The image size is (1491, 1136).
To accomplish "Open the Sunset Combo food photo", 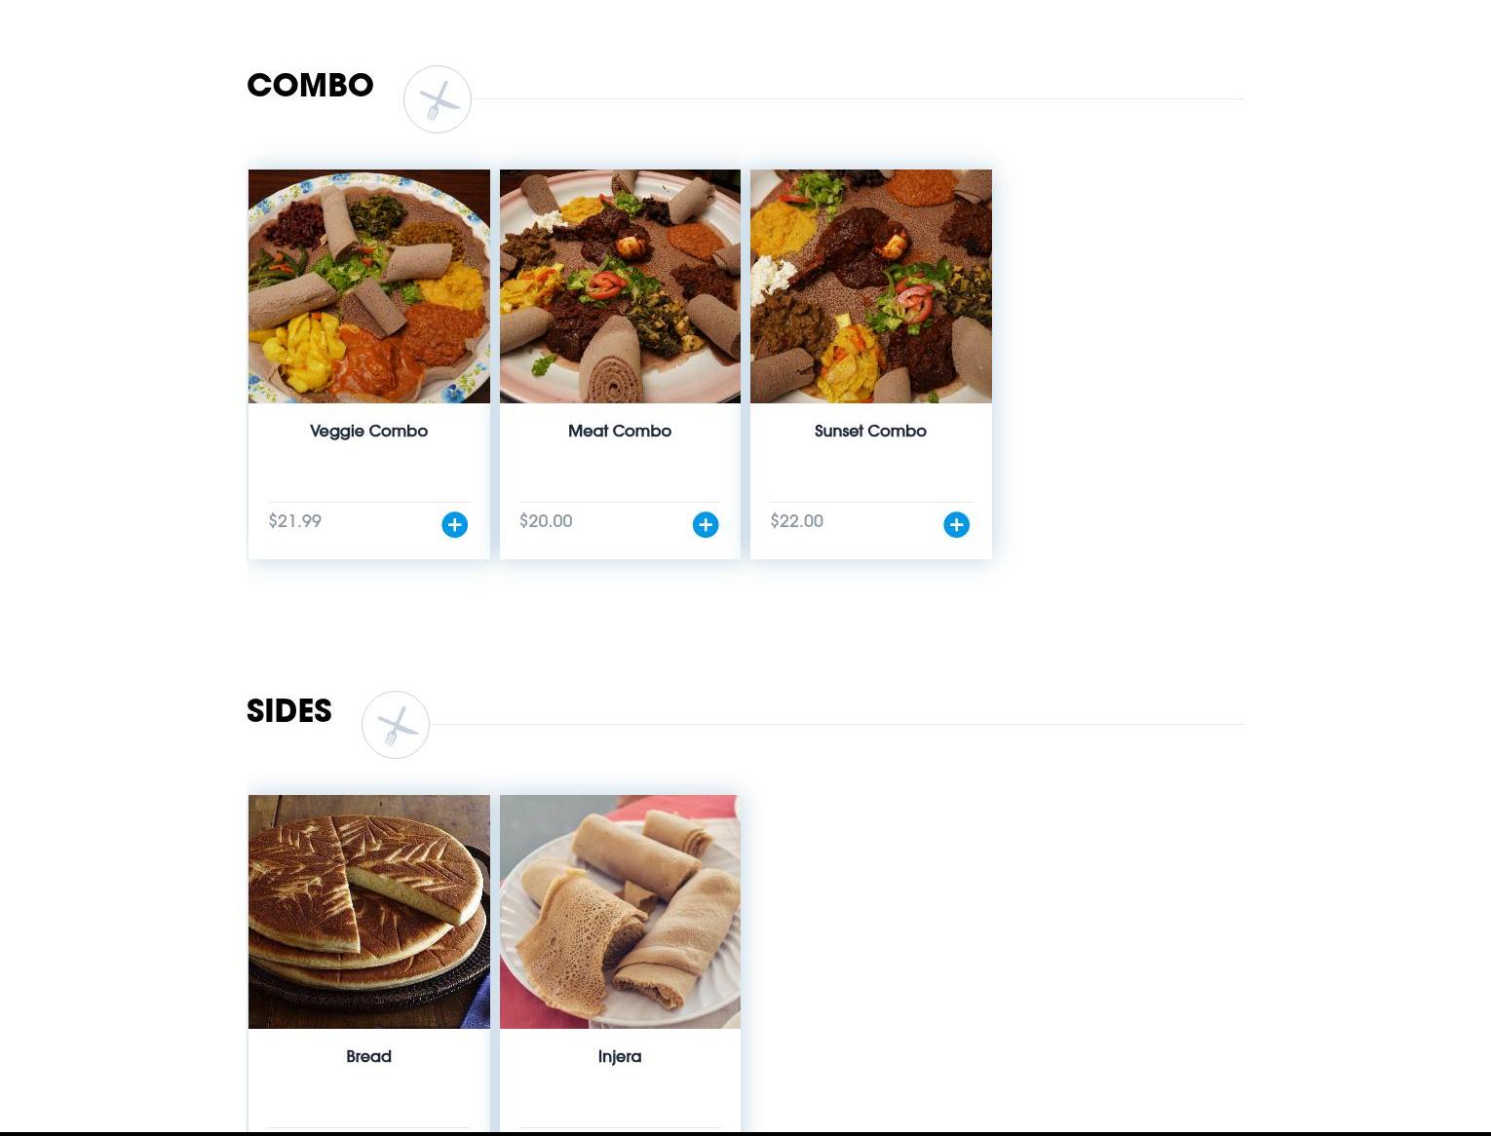I will pos(871,286).
